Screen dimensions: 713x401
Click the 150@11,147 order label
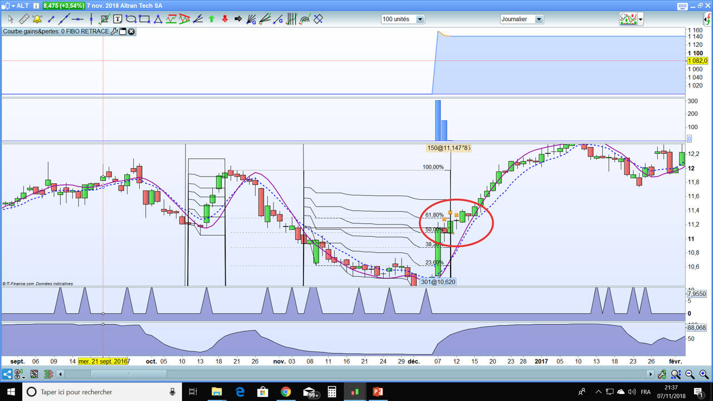pos(448,148)
